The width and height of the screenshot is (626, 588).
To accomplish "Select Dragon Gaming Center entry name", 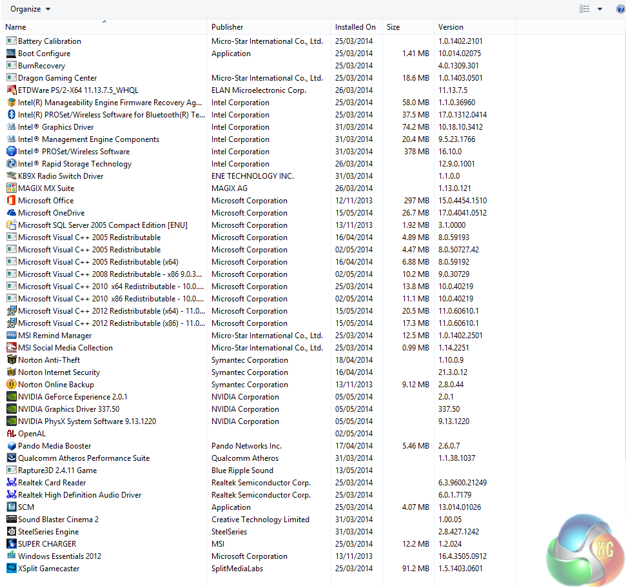I will point(57,78).
